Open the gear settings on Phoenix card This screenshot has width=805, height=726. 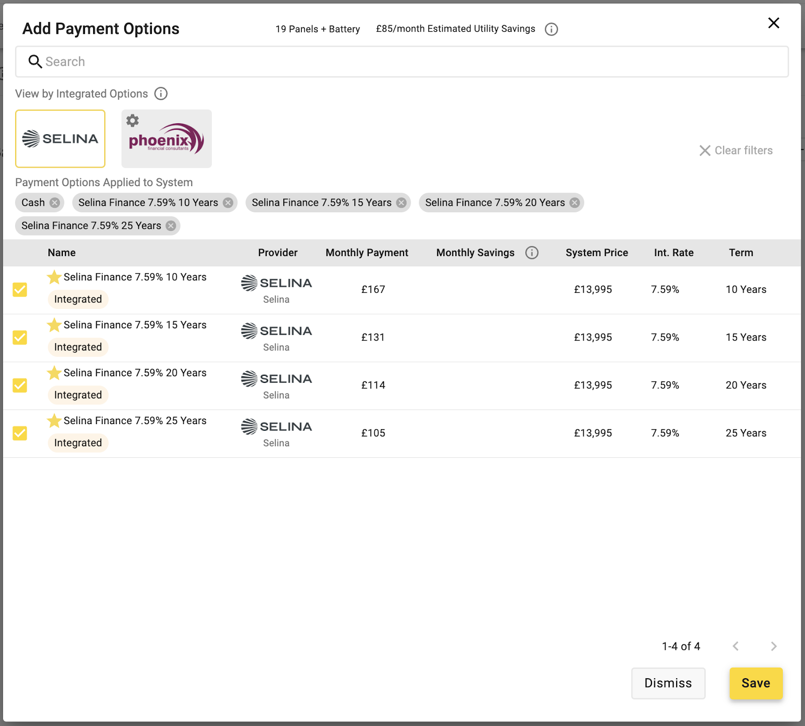(x=132, y=121)
